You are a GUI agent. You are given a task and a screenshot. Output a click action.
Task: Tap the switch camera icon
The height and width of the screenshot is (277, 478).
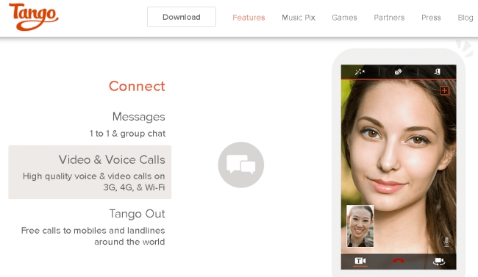tap(439, 261)
